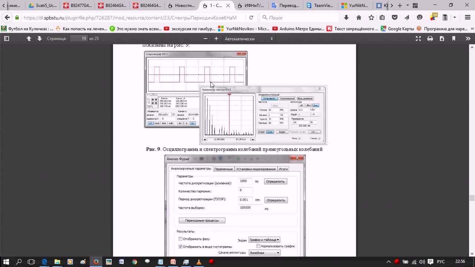This screenshot has width=475, height=267.
Task: Switch PDF to presentation mode
Action: point(418,39)
